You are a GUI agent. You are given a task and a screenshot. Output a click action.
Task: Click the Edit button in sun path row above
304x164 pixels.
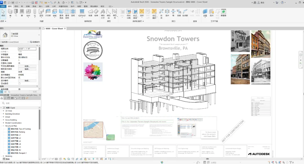coord(27,81)
